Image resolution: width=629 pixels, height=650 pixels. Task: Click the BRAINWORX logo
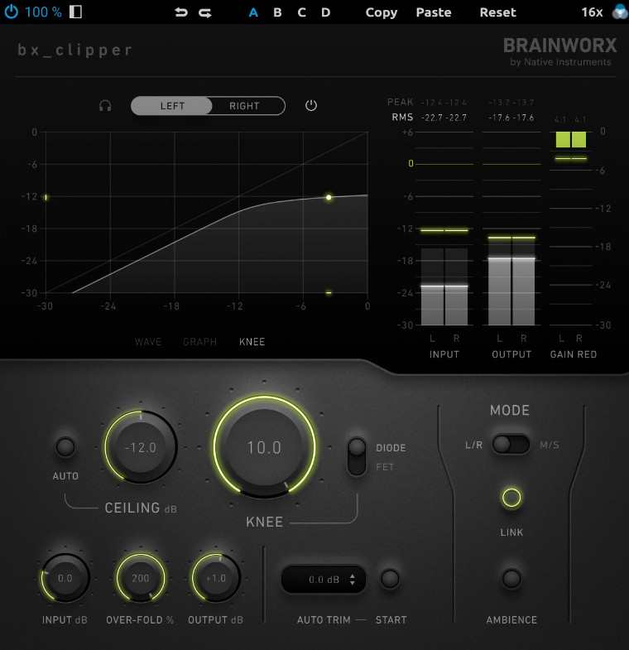point(559,46)
